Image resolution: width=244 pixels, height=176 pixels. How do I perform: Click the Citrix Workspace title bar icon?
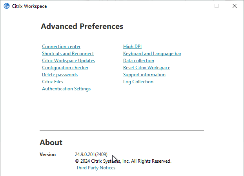coord(7,6)
